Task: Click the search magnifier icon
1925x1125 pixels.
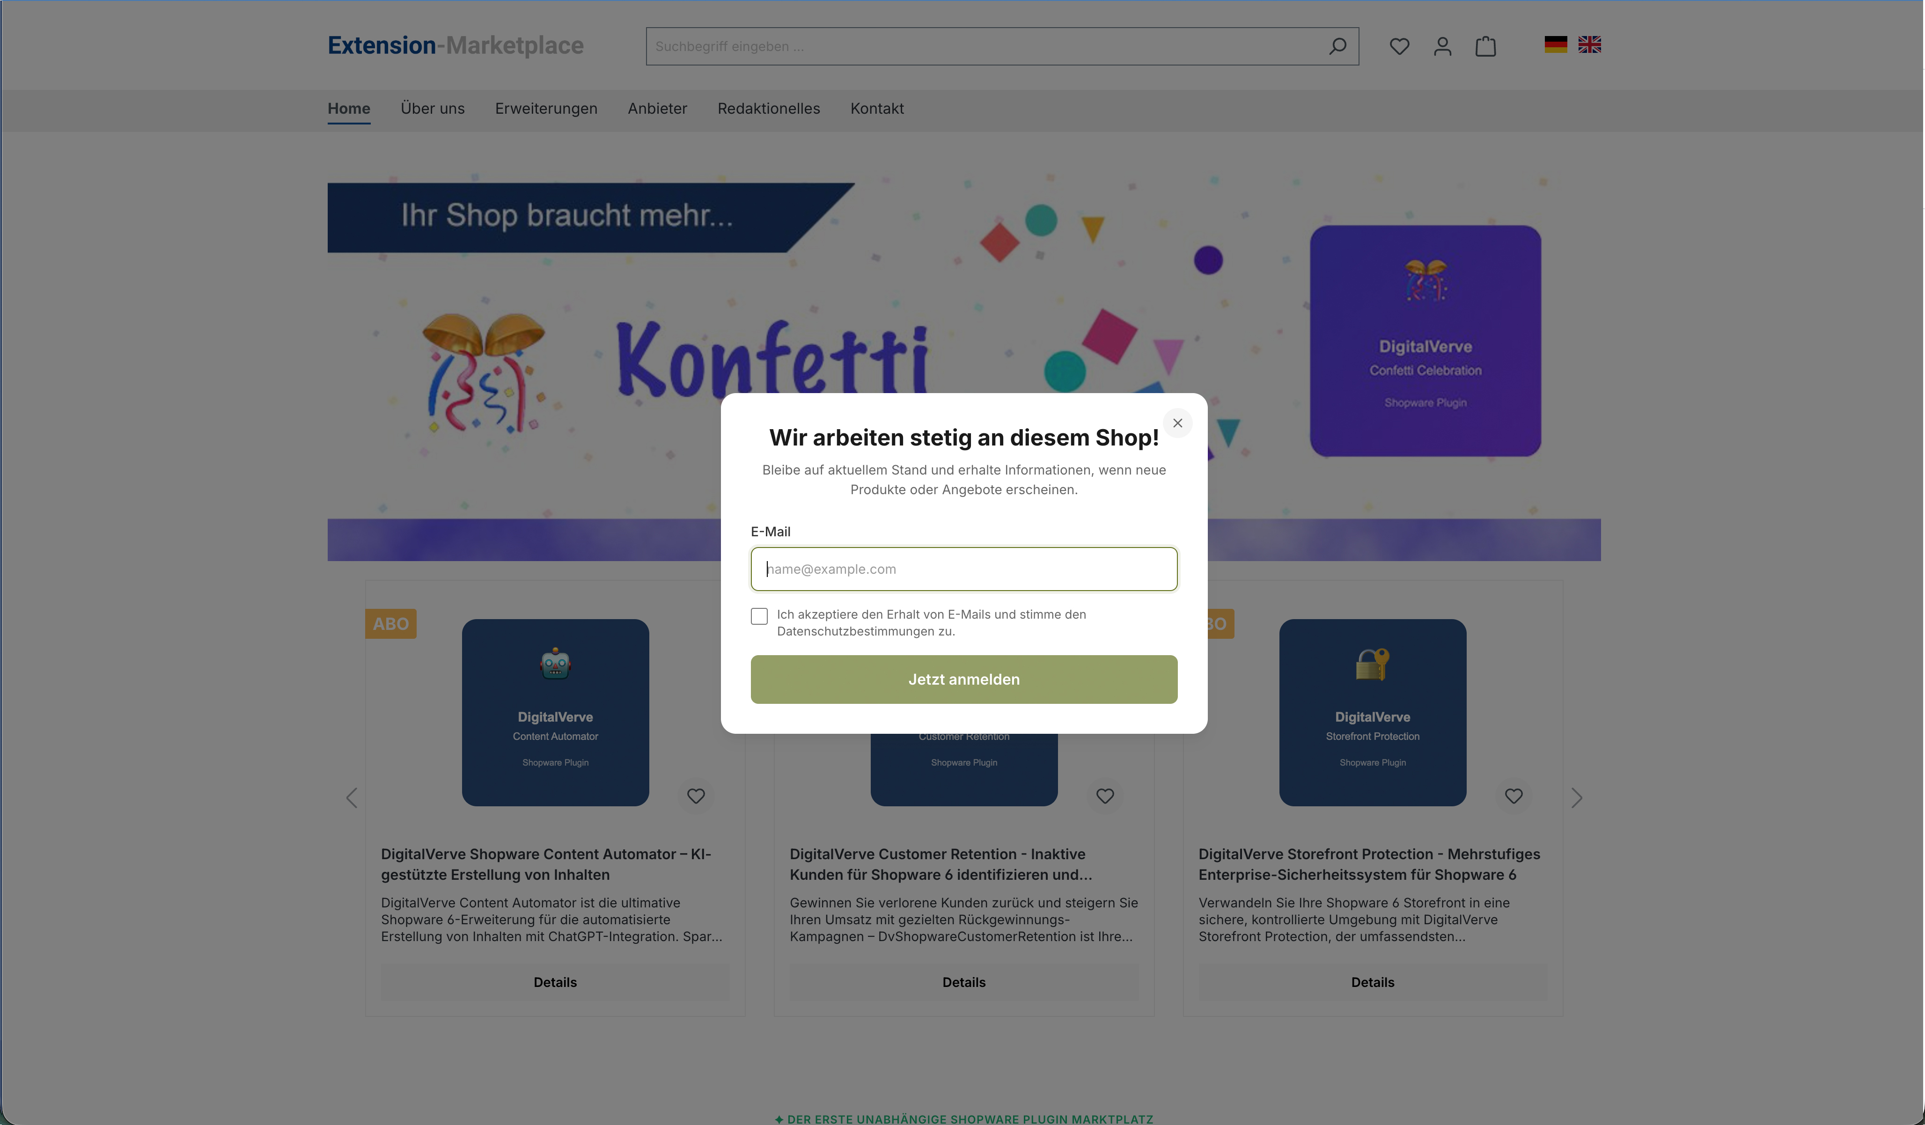Action: click(1337, 47)
